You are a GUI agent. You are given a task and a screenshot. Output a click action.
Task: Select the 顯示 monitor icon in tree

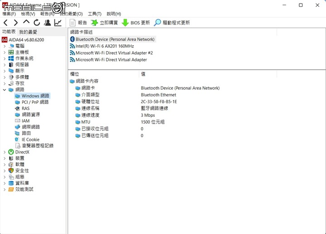(11, 71)
